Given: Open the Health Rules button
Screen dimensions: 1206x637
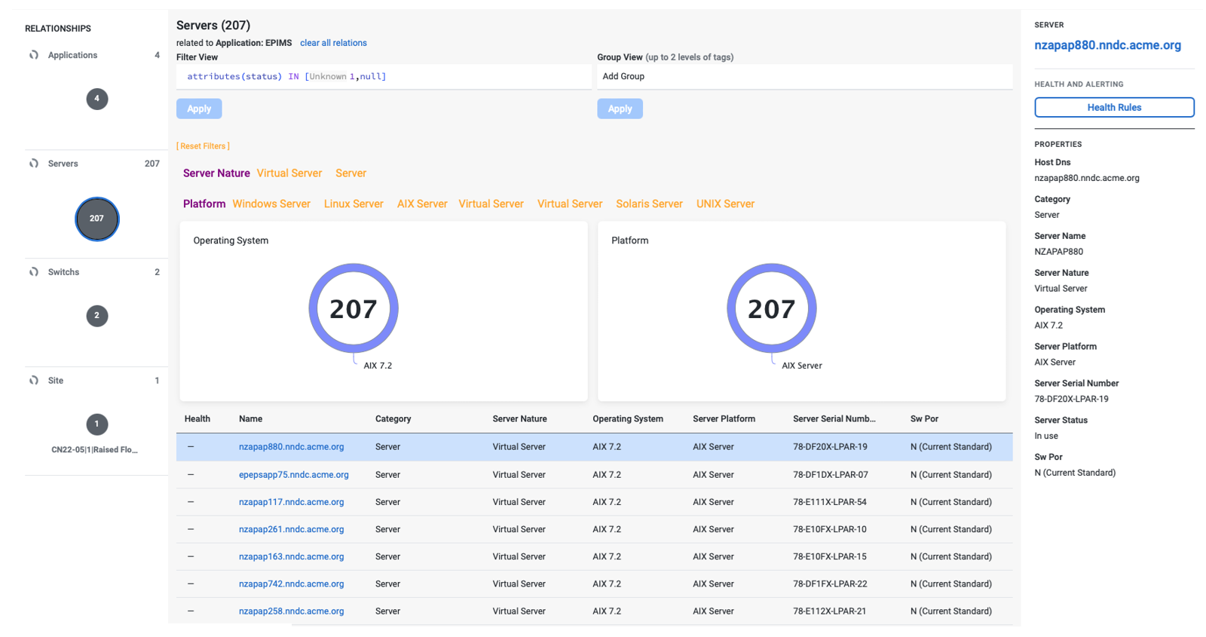Looking at the screenshot, I should [x=1113, y=108].
